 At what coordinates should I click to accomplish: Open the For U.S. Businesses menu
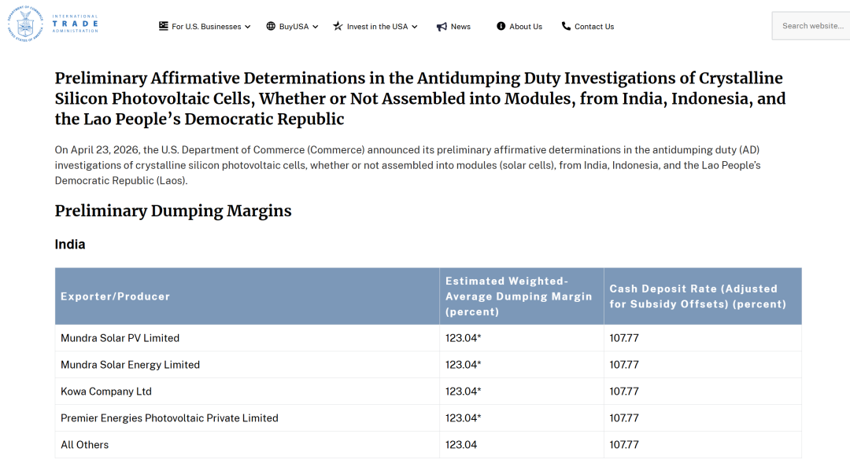pyautogui.click(x=206, y=27)
